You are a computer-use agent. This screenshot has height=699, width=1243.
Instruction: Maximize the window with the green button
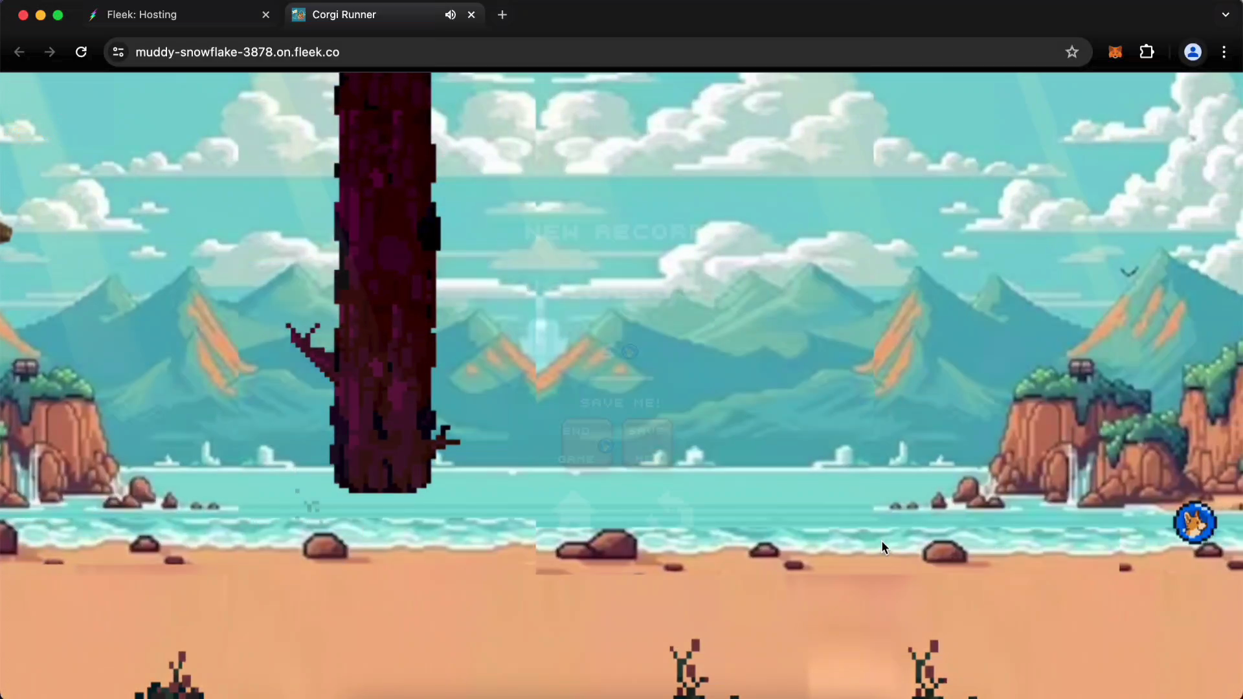click(x=58, y=15)
